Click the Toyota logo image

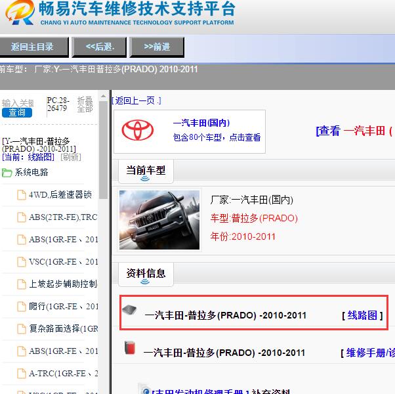pos(138,130)
